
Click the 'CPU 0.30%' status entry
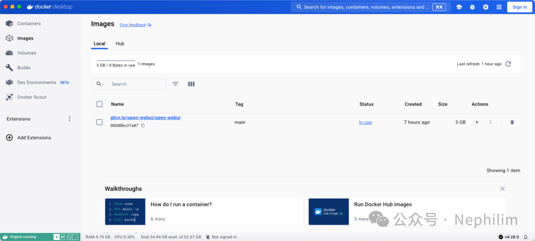click(124, 237)
